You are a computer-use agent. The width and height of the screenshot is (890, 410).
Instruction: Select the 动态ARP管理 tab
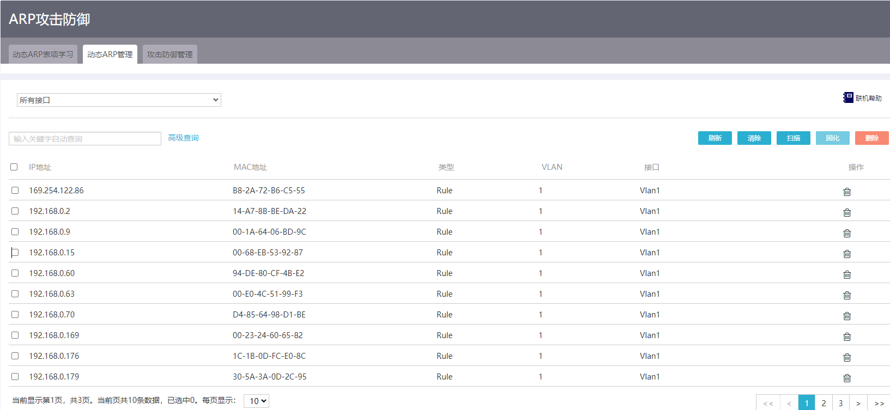110,54
